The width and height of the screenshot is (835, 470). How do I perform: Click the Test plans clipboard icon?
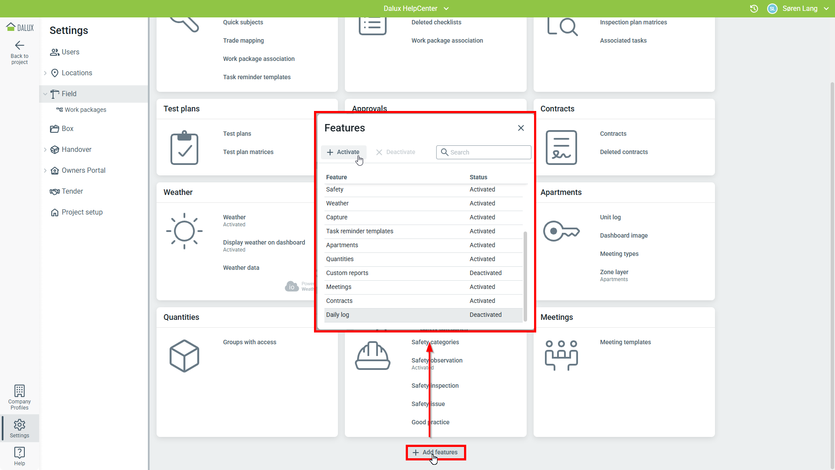point(184,148)
